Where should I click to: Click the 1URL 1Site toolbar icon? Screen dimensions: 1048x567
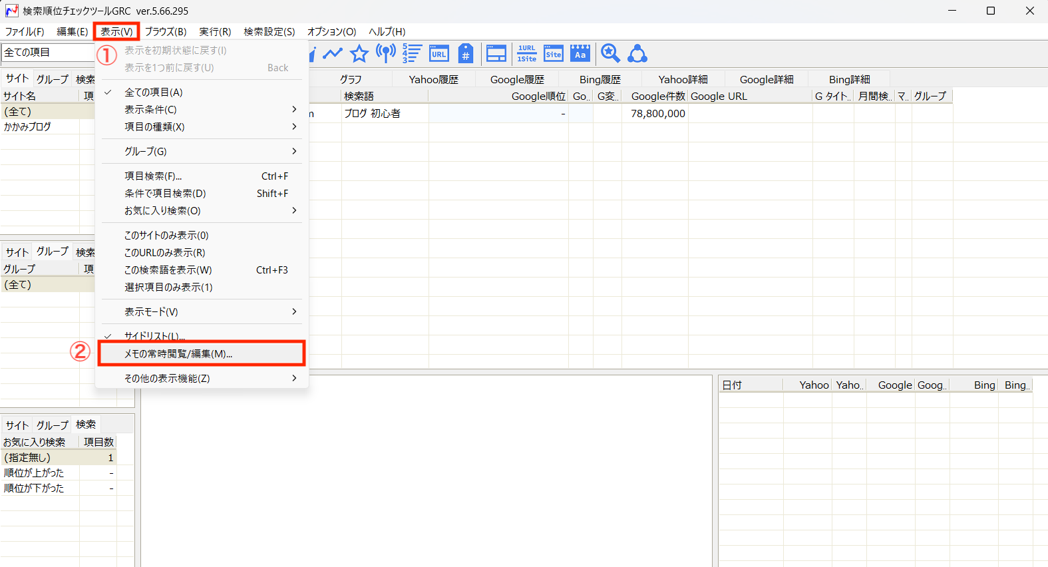coord(527,53)
